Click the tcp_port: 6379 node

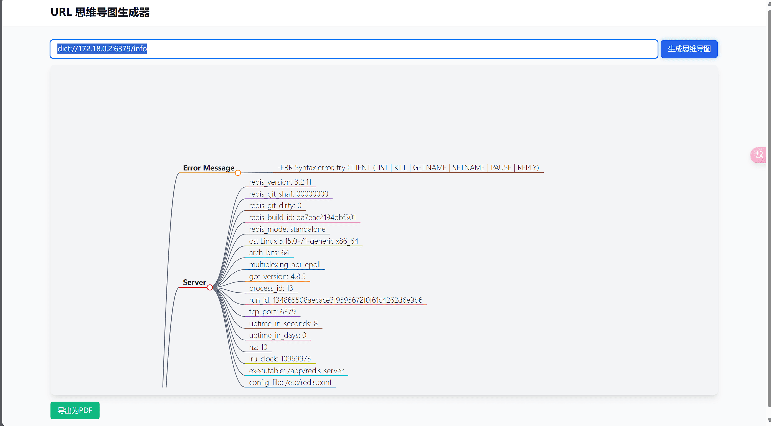(x=272, y=312)
